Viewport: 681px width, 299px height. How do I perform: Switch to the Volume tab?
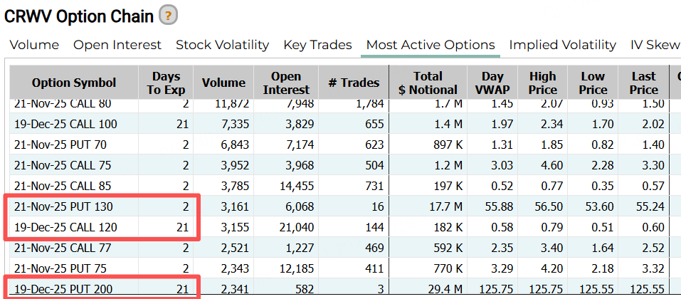[x=34, y=45]
